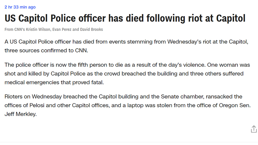Select the "From CNN's" byline line
Screen dimensions: 258x145
tap(54, 29)
